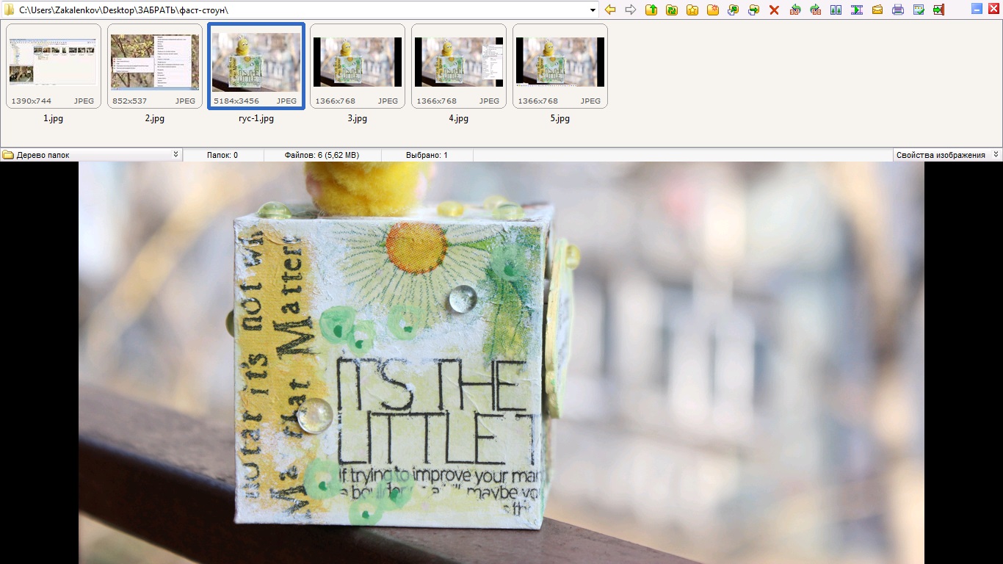Click the file name label гус-1.jpg
Image resolution: width=1003 pixels, height=564 pixels.
pos(256,118)
